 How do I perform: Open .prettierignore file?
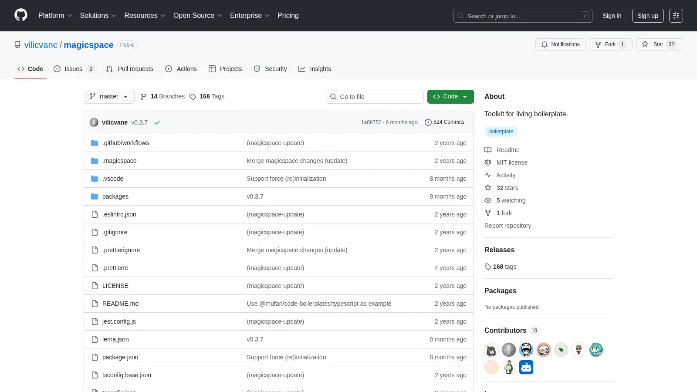[x=121, y=250]
